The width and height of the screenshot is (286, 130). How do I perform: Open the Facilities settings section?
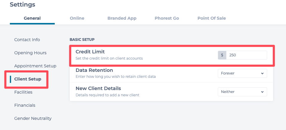pos(23,92)
